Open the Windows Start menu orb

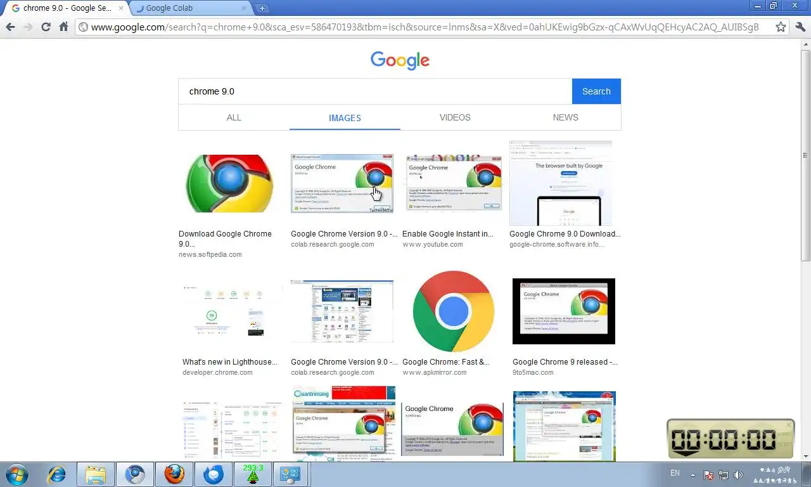tap(17, 474)
